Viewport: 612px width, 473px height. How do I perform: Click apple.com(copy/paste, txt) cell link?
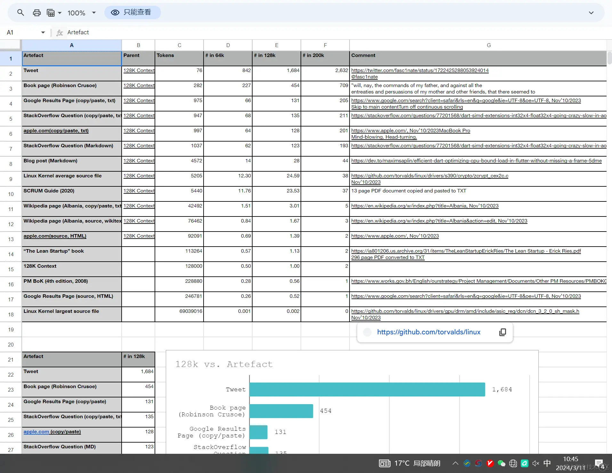(56, 130)
